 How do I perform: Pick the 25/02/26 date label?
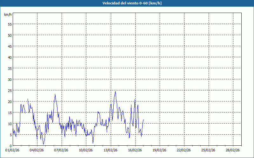209,150
